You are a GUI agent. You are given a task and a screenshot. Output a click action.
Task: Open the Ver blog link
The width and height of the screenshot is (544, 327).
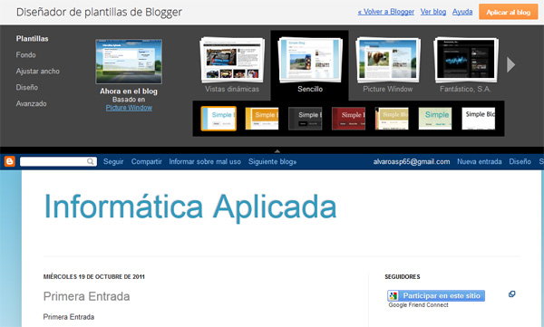[433, 12]
